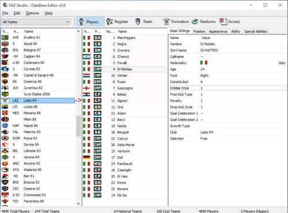
Task: Click the Juventus 82 team crest icon
Action: tap(5, 88)
